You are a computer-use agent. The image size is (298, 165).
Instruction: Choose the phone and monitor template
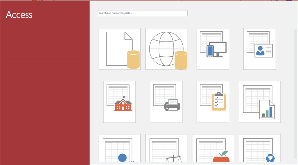click(213, 49)
